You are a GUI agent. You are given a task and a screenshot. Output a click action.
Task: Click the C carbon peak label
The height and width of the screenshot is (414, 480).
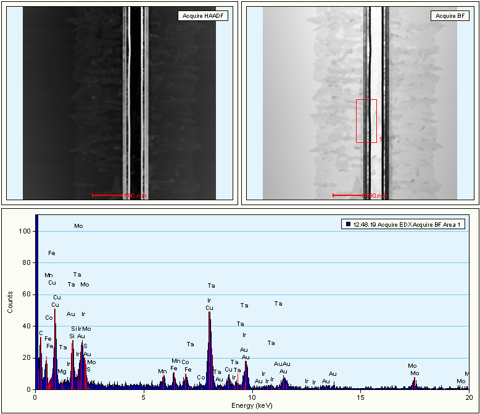[41, 333]
